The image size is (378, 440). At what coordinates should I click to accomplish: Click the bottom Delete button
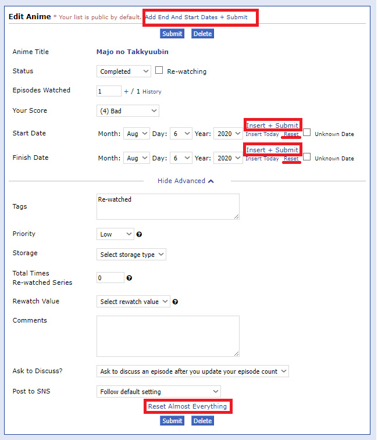click(202, 421)
